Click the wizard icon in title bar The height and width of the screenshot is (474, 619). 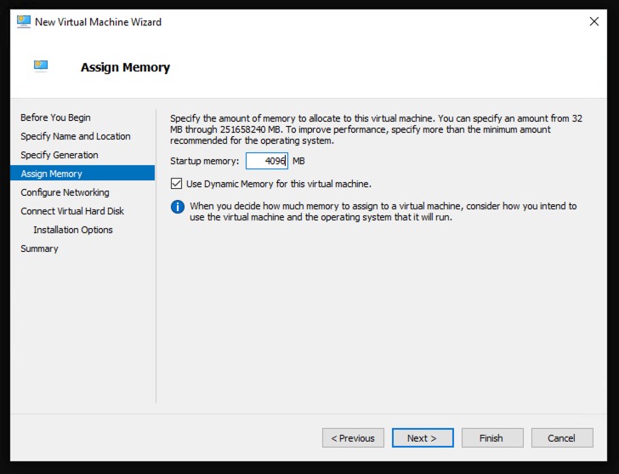point(24,21)
